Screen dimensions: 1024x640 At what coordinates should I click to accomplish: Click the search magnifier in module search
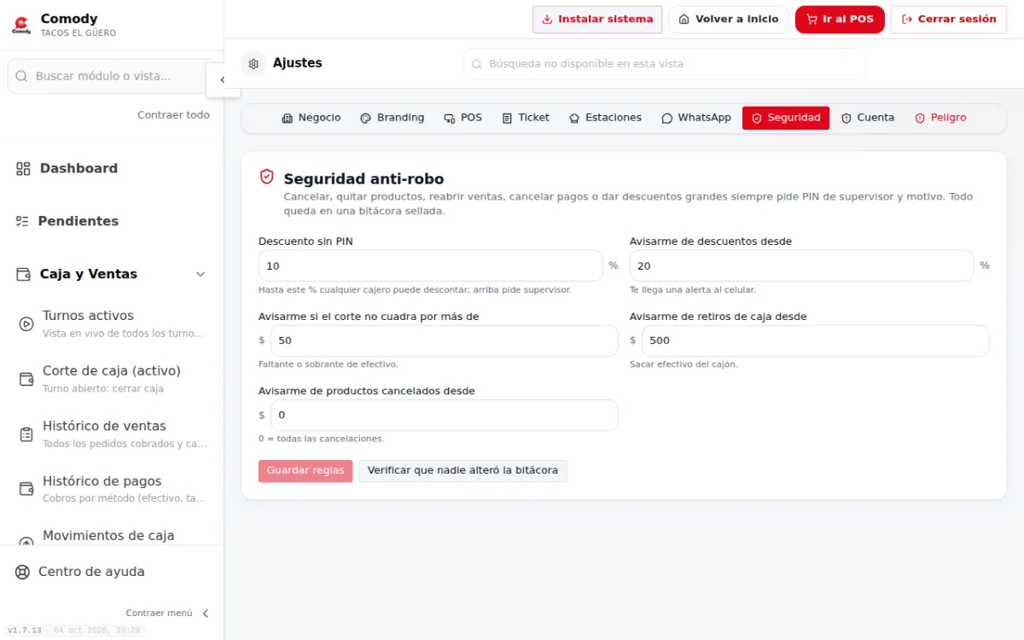[21, 76]
